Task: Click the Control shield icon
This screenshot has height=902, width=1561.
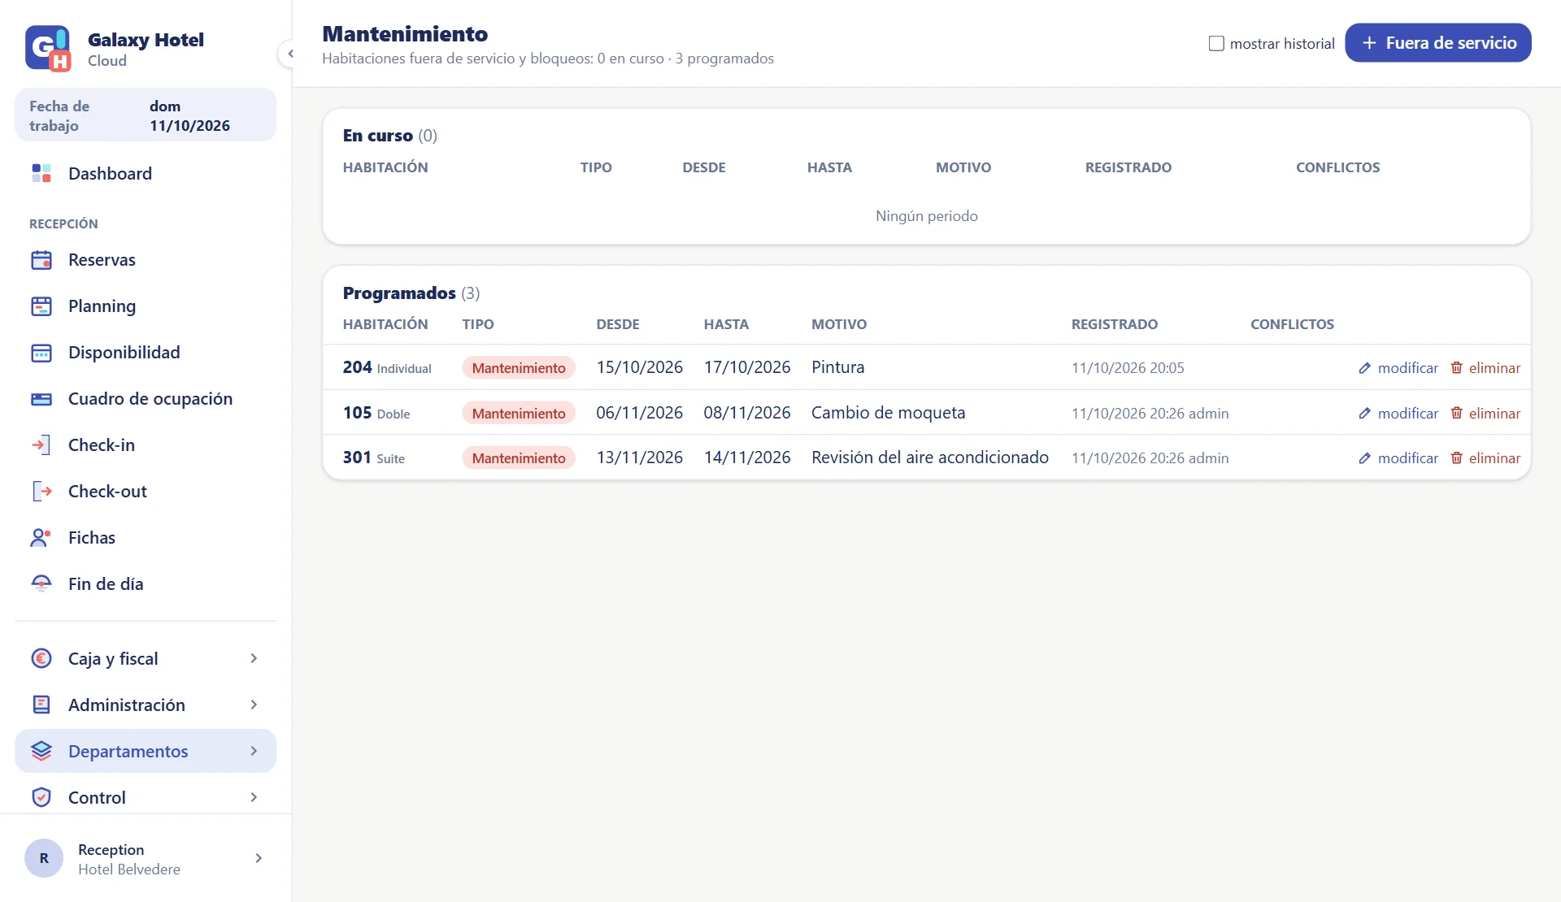Action: (x=41, y=797)
